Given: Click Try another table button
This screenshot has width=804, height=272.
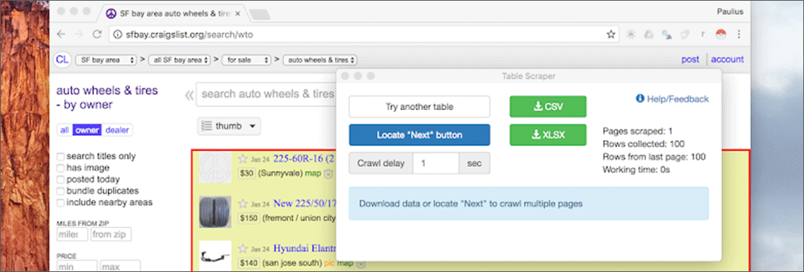Looking at the screenshot, I should pyautogui.click(x=419, y=107).
